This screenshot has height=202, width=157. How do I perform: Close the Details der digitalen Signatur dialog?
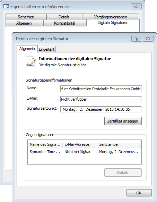pyautogui.click(x=148, y=39)
